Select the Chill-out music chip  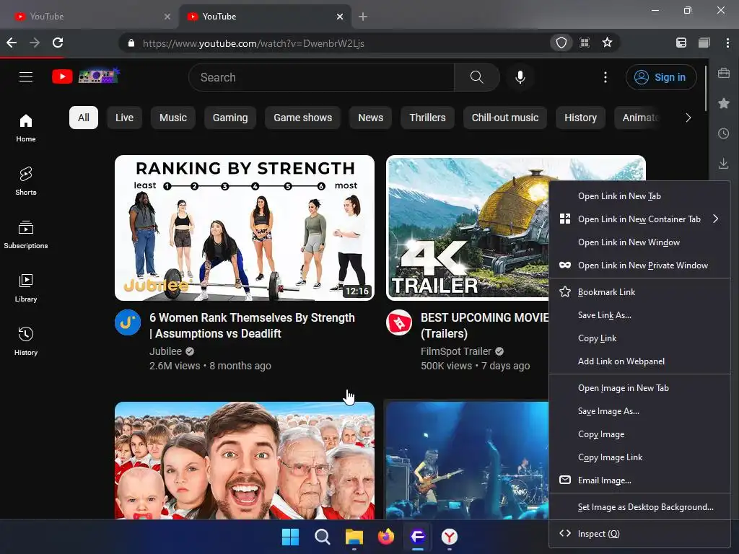504,118
